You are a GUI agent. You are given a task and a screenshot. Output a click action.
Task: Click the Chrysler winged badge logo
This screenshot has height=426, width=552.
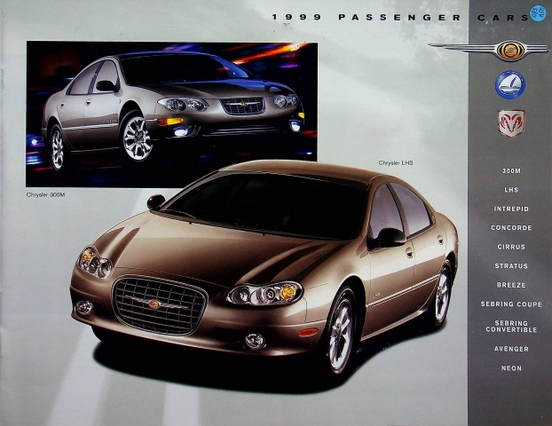pos(489,51)
